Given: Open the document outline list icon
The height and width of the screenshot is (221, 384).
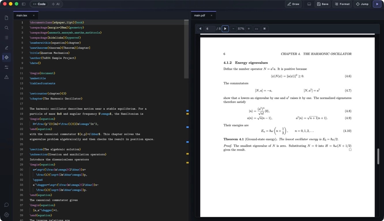Looking at the screenshot, I should click(x=6, y=38).
